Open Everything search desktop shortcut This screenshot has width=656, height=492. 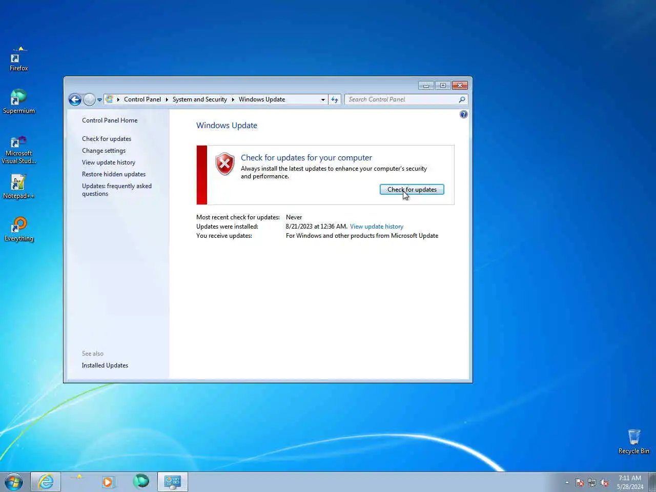pos(18,229)
